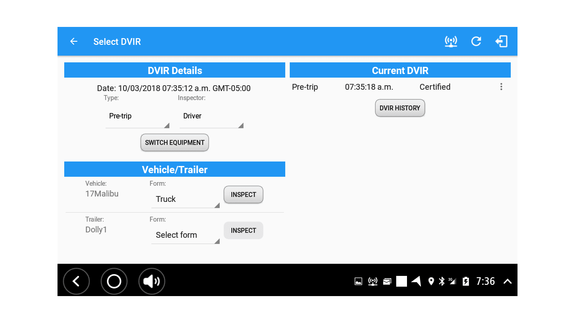
Task: Open DVIR History
Action: [400, 108]
